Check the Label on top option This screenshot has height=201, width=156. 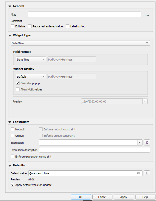[x=67, y=26]
